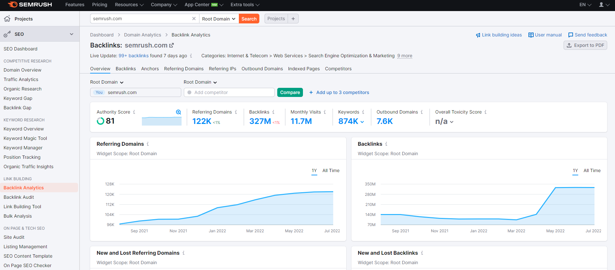Screen dimensions: 615x270
Task: Expand the Company menu
Action: (164, 5)
